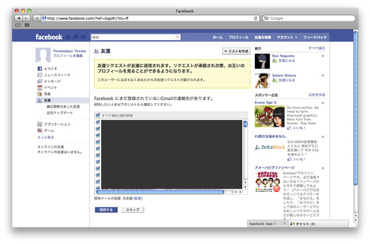
Task: Click the right arrow of the contact list scrollbar
Action: pyautogui.click(x=240, y=192)
